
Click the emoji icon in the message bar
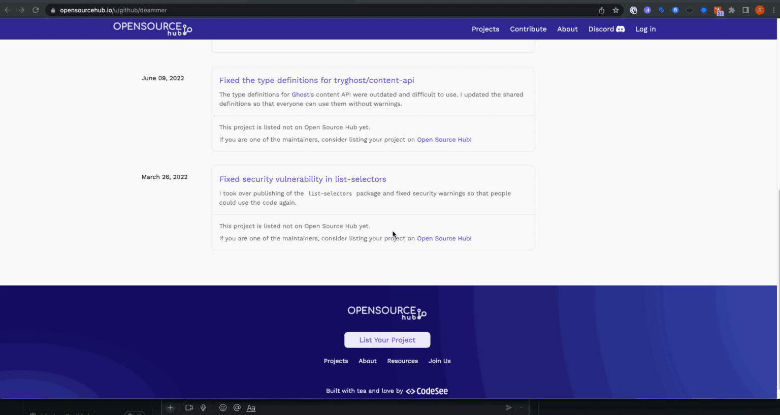pos(222,407)
